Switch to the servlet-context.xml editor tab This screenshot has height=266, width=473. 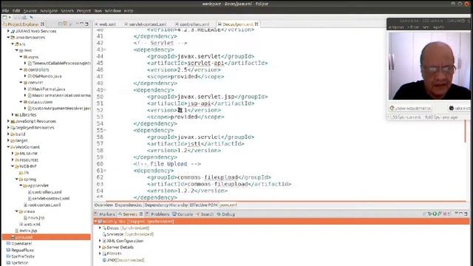(146, 24)
